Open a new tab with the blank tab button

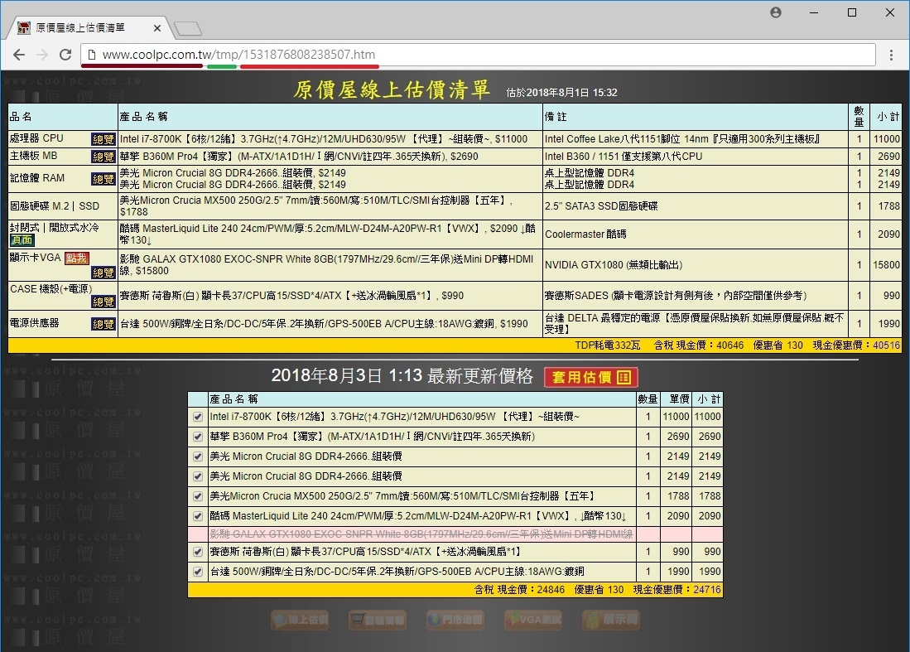point(187,28)
